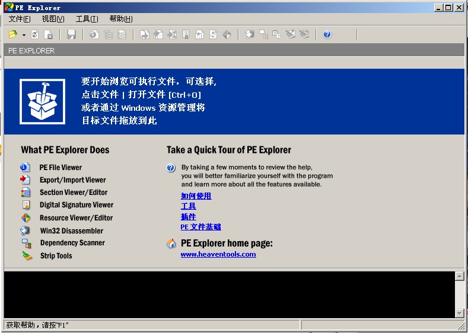The height and width of the screenshot is (333, 468).
Task: Click the Win32 Disassembler gear icon
Action: [26, 230]
